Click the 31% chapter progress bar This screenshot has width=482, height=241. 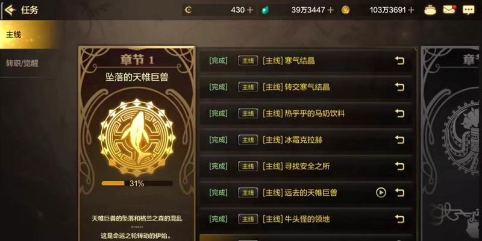(x=137, y=184)
